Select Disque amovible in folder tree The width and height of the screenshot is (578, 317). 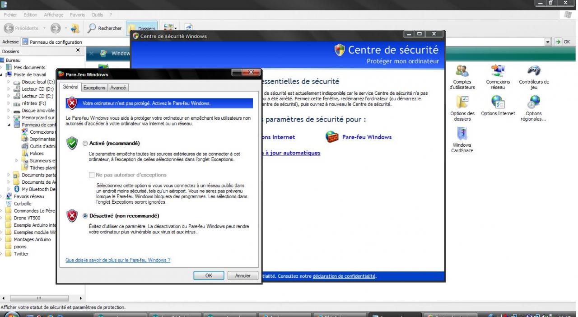tap(34, 111)
